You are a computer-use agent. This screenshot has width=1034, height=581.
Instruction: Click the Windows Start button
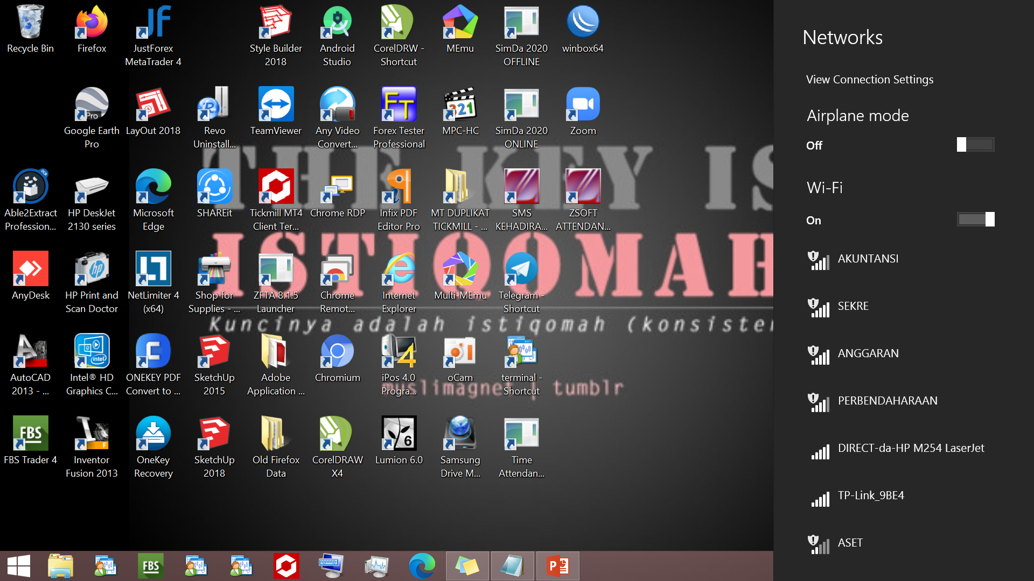(x=19, y=566)
